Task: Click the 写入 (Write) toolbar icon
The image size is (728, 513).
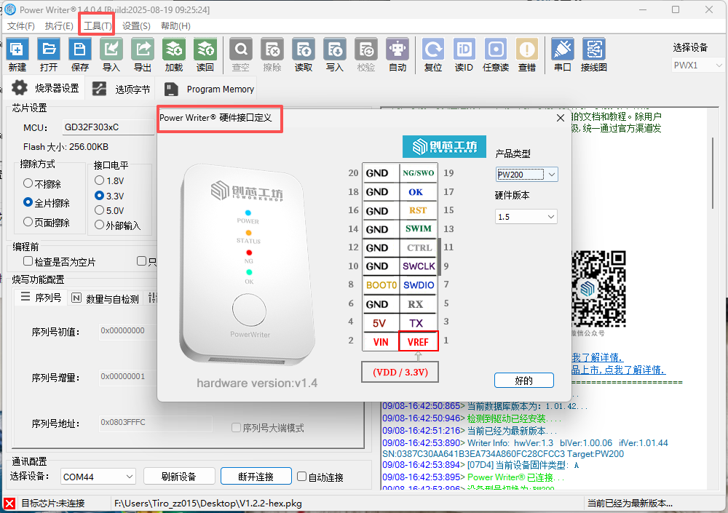Action: pos(335,49)
